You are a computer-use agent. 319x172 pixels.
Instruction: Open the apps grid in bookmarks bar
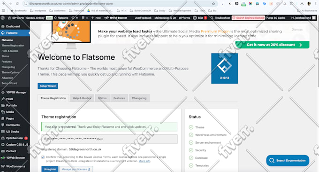click(x=3, y=11)
